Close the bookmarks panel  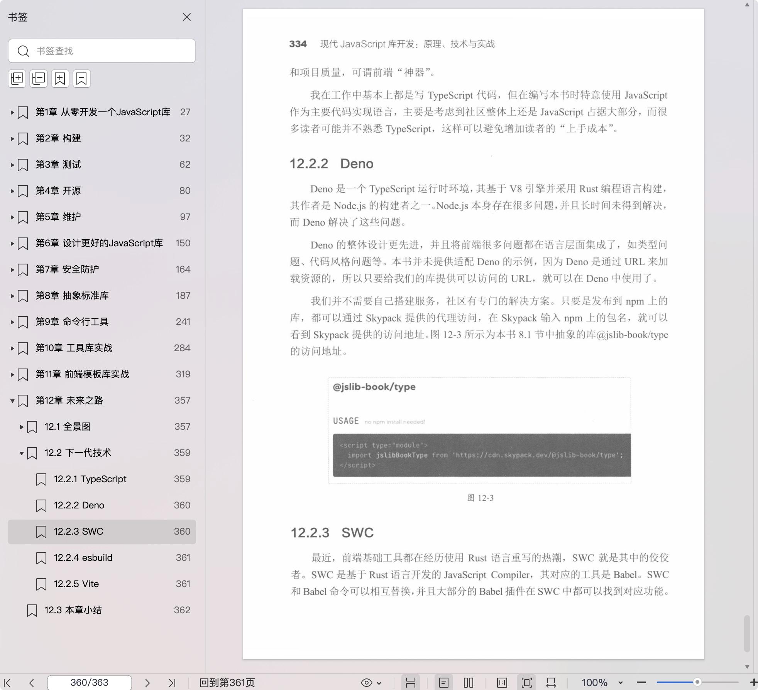tap(187, 17)
